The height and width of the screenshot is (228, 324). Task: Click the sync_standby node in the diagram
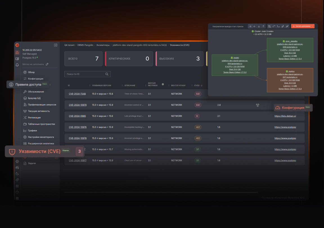pyautogui.click(x=290, y=50)
